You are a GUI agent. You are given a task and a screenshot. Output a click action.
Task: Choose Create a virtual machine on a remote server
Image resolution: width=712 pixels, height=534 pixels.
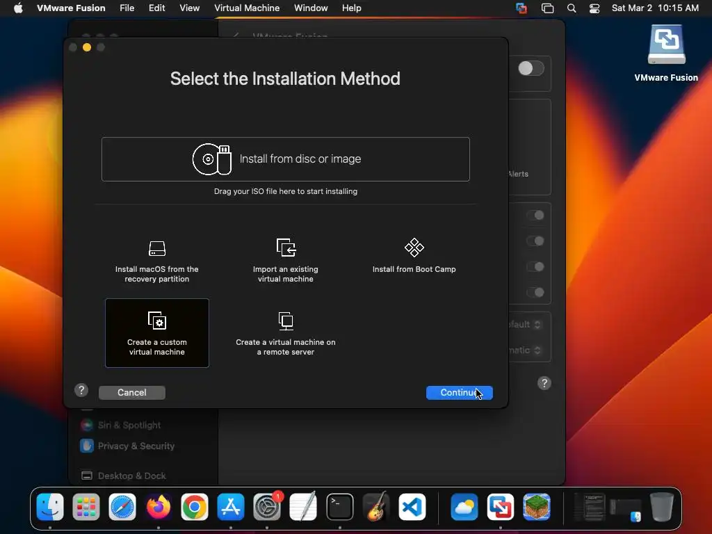(286, 334)
